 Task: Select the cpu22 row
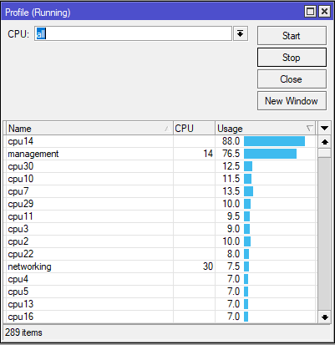tap(160, 254)
